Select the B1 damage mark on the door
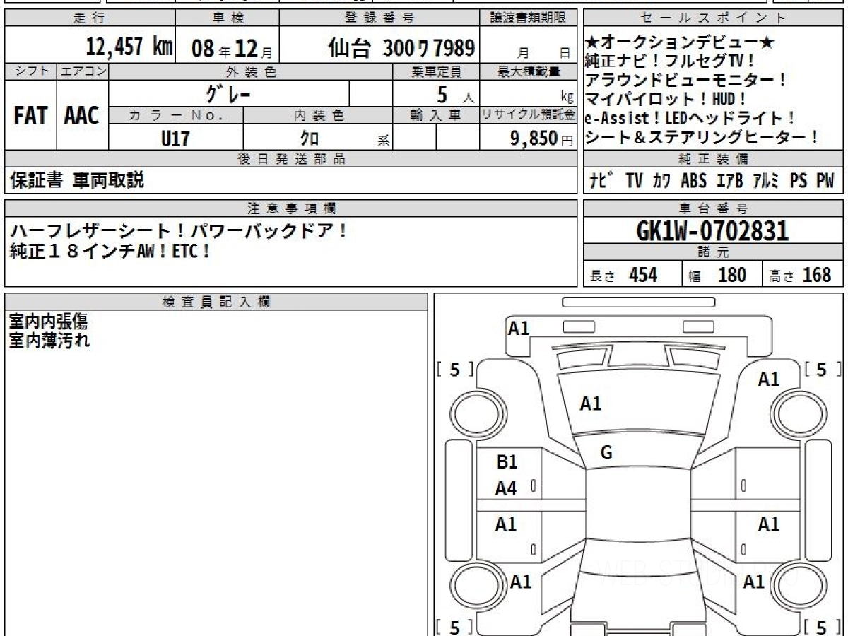848x636 pixels. [x=507, y=462]
